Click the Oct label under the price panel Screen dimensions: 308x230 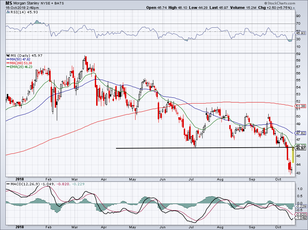[x=278, y=179]
